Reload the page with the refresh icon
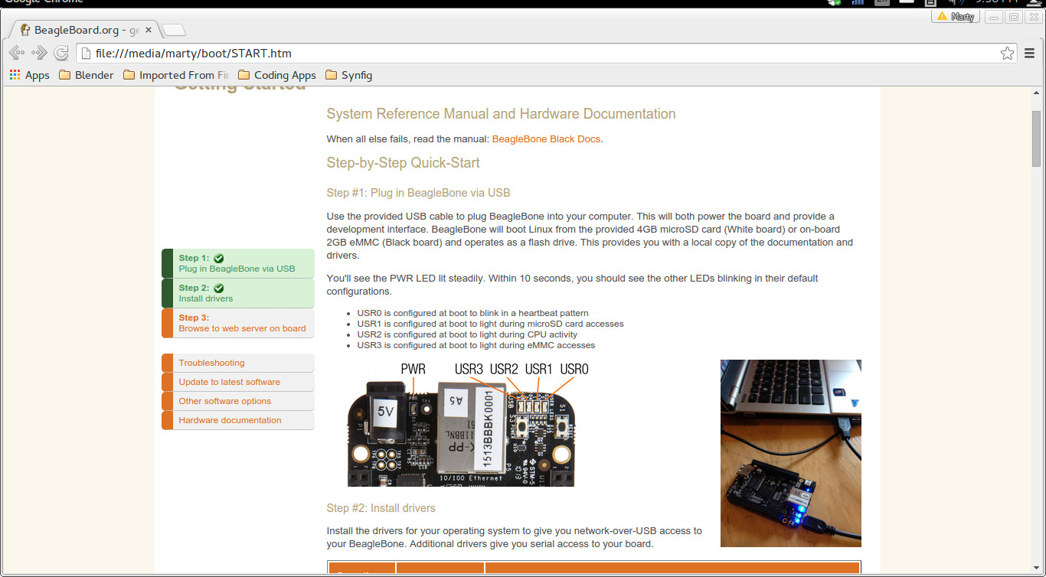The width and height of the screenshot is (1046, 577). click(62, 53)
